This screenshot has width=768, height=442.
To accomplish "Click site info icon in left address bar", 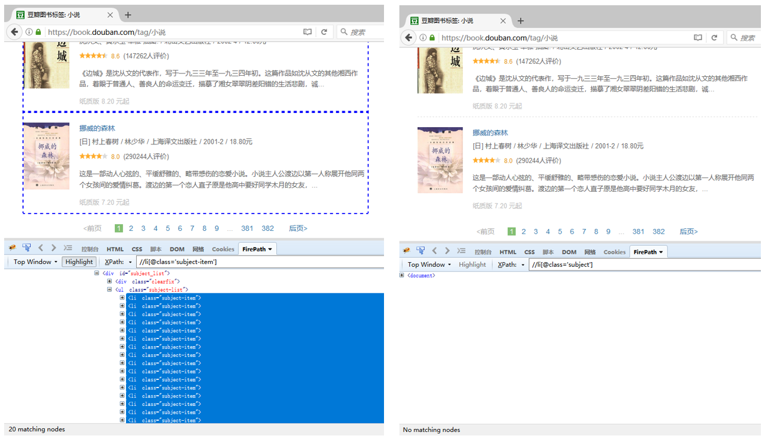I will [x=29, y=32].
